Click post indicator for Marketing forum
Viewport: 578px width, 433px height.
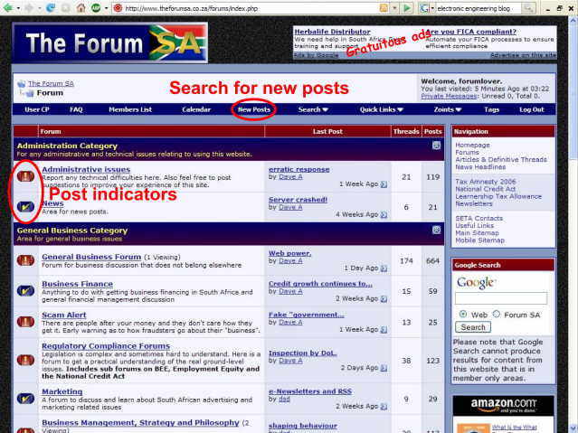coord(25,399)
